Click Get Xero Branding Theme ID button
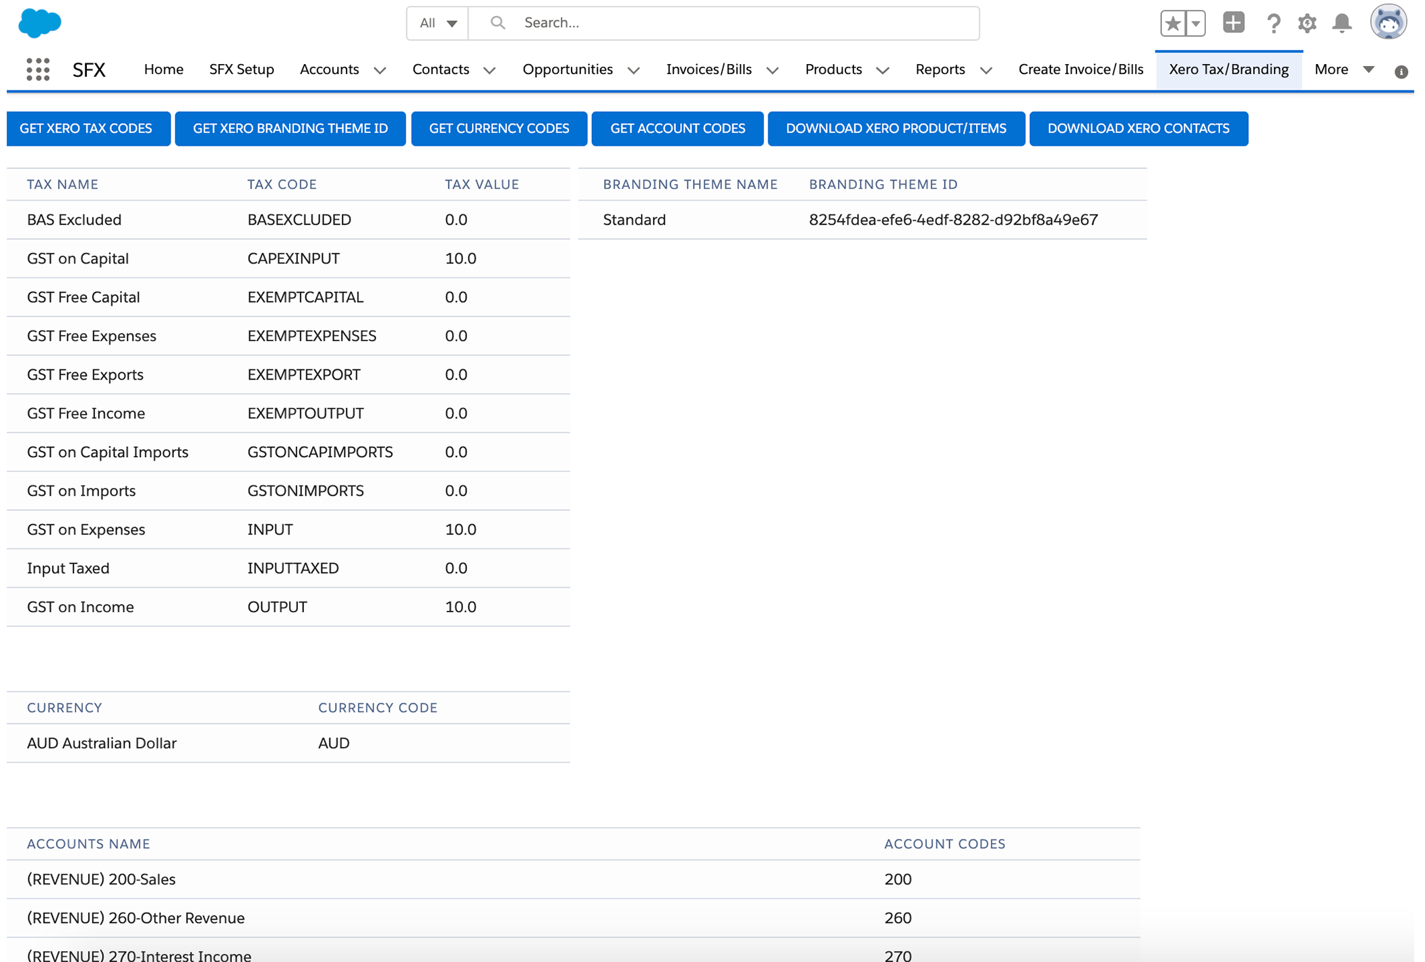Image resolution: width=1425 pixels, height=962 pixels. pos(291,129)
